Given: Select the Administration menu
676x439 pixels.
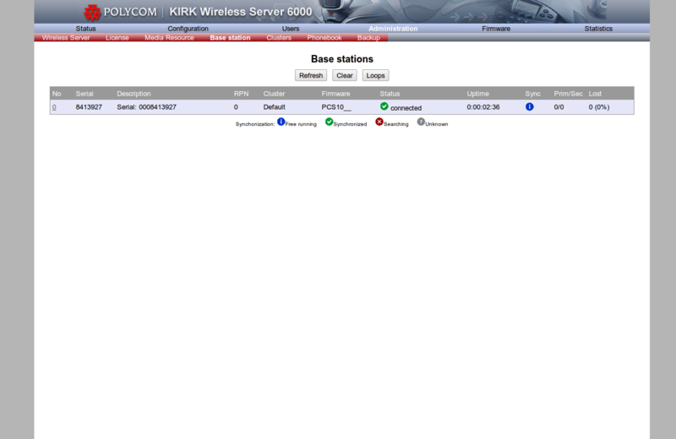Looking at the screenshot, I should [x=393, y=29].
